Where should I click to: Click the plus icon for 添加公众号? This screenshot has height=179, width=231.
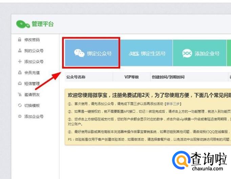20,61
